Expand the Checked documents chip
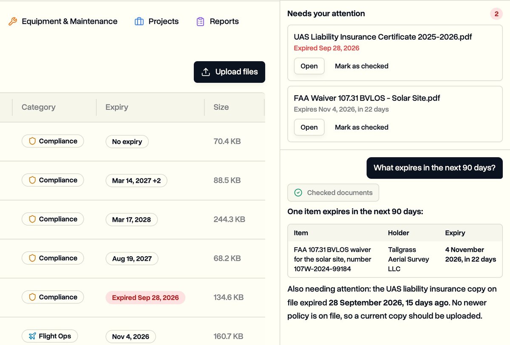The width and height of the screenshot is (510, 345). [x=333, y=192]
